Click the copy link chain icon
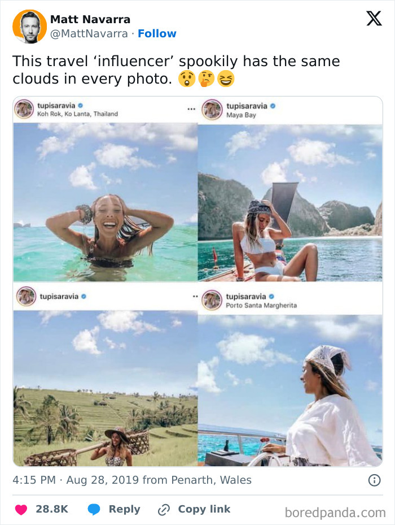The height and width of the screenshot is (525, 395). tap(164, 509)
